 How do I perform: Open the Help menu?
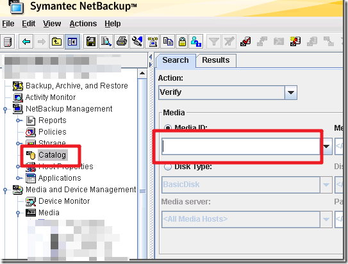pyautogui.click(x=113, y=24)
